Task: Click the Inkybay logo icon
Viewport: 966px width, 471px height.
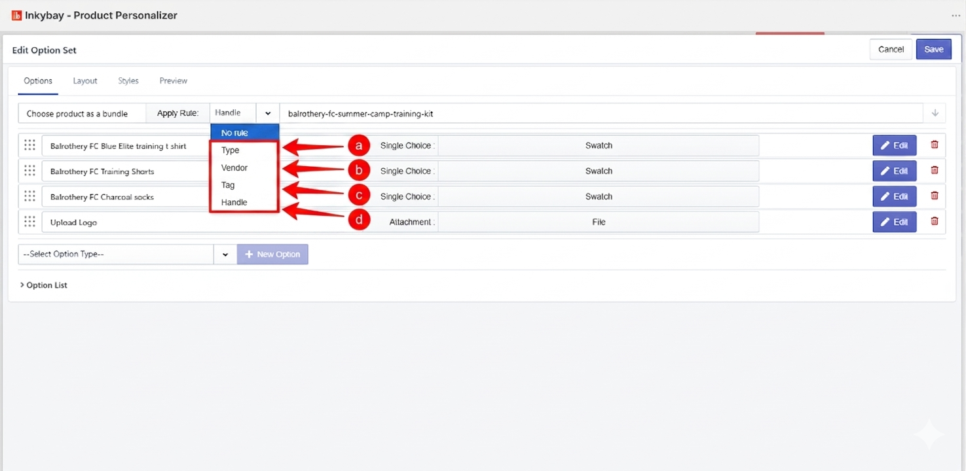Action: click(16, 15)
